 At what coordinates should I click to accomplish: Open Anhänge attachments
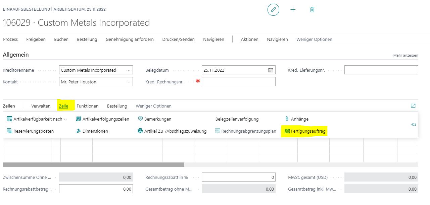(296, 119)
